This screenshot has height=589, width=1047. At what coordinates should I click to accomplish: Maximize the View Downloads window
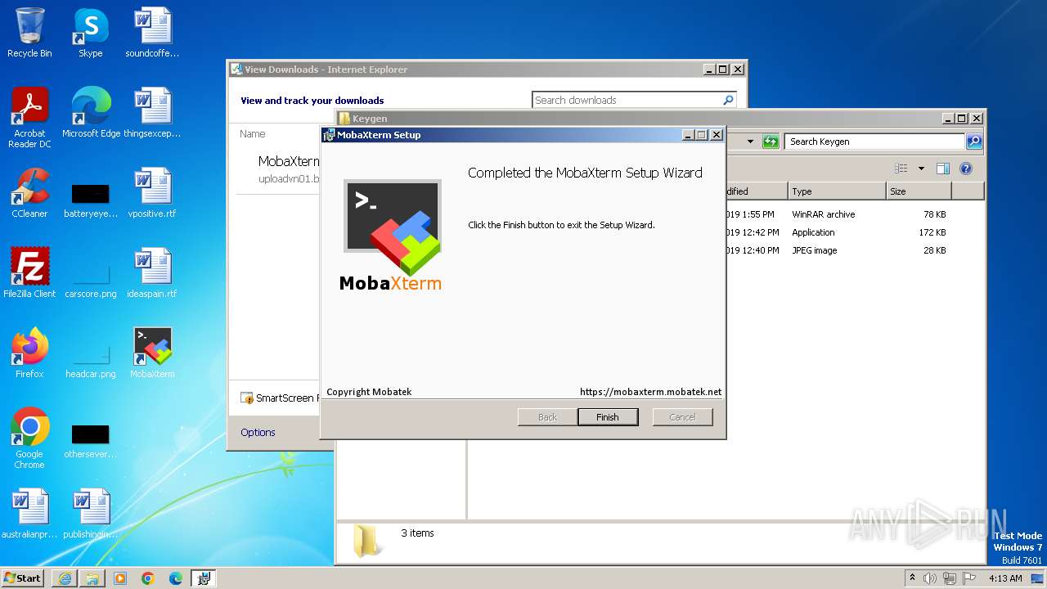point(723,70)
